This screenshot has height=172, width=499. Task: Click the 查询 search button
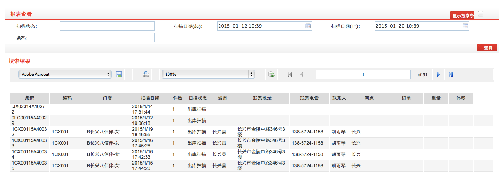(x=487, y=48)
